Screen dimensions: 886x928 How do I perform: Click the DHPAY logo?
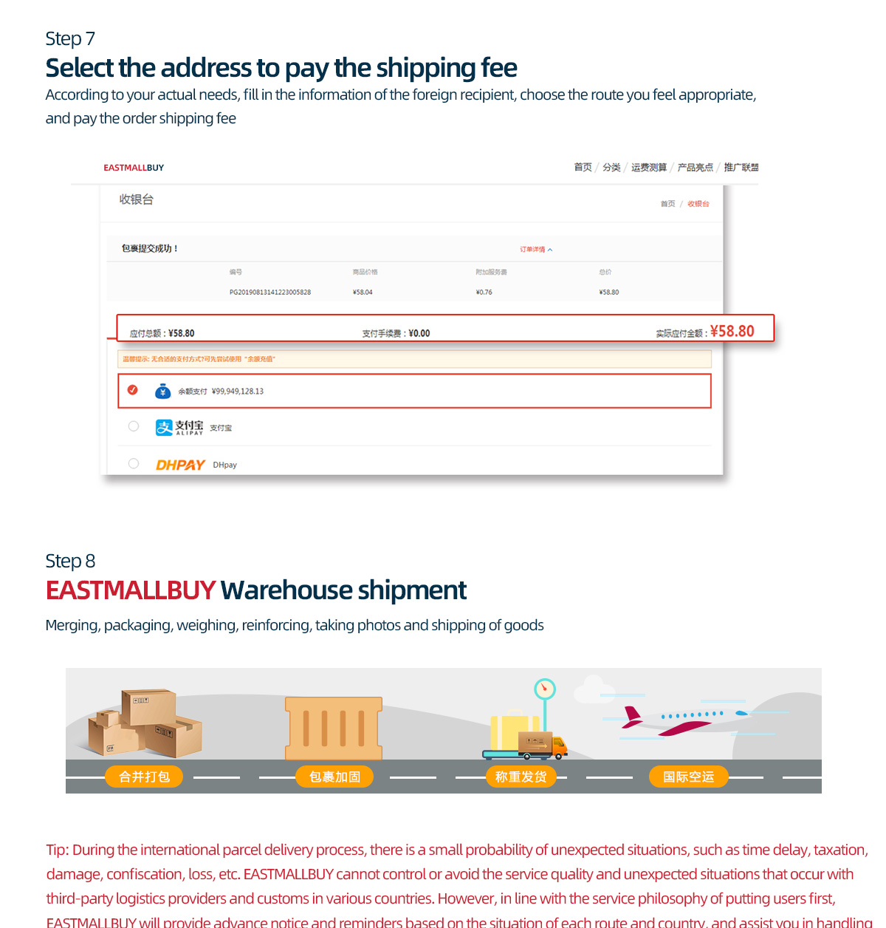pyautogui.click(x=180, y=465)
